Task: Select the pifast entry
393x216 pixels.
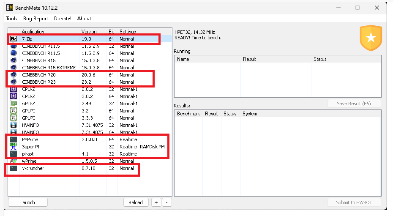Action: tap(28, 154)
